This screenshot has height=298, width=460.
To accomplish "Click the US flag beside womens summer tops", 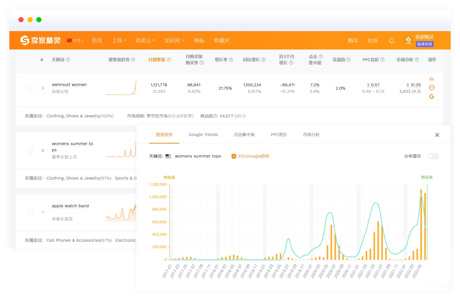I will pyautogui.click(x=168, y=156).
